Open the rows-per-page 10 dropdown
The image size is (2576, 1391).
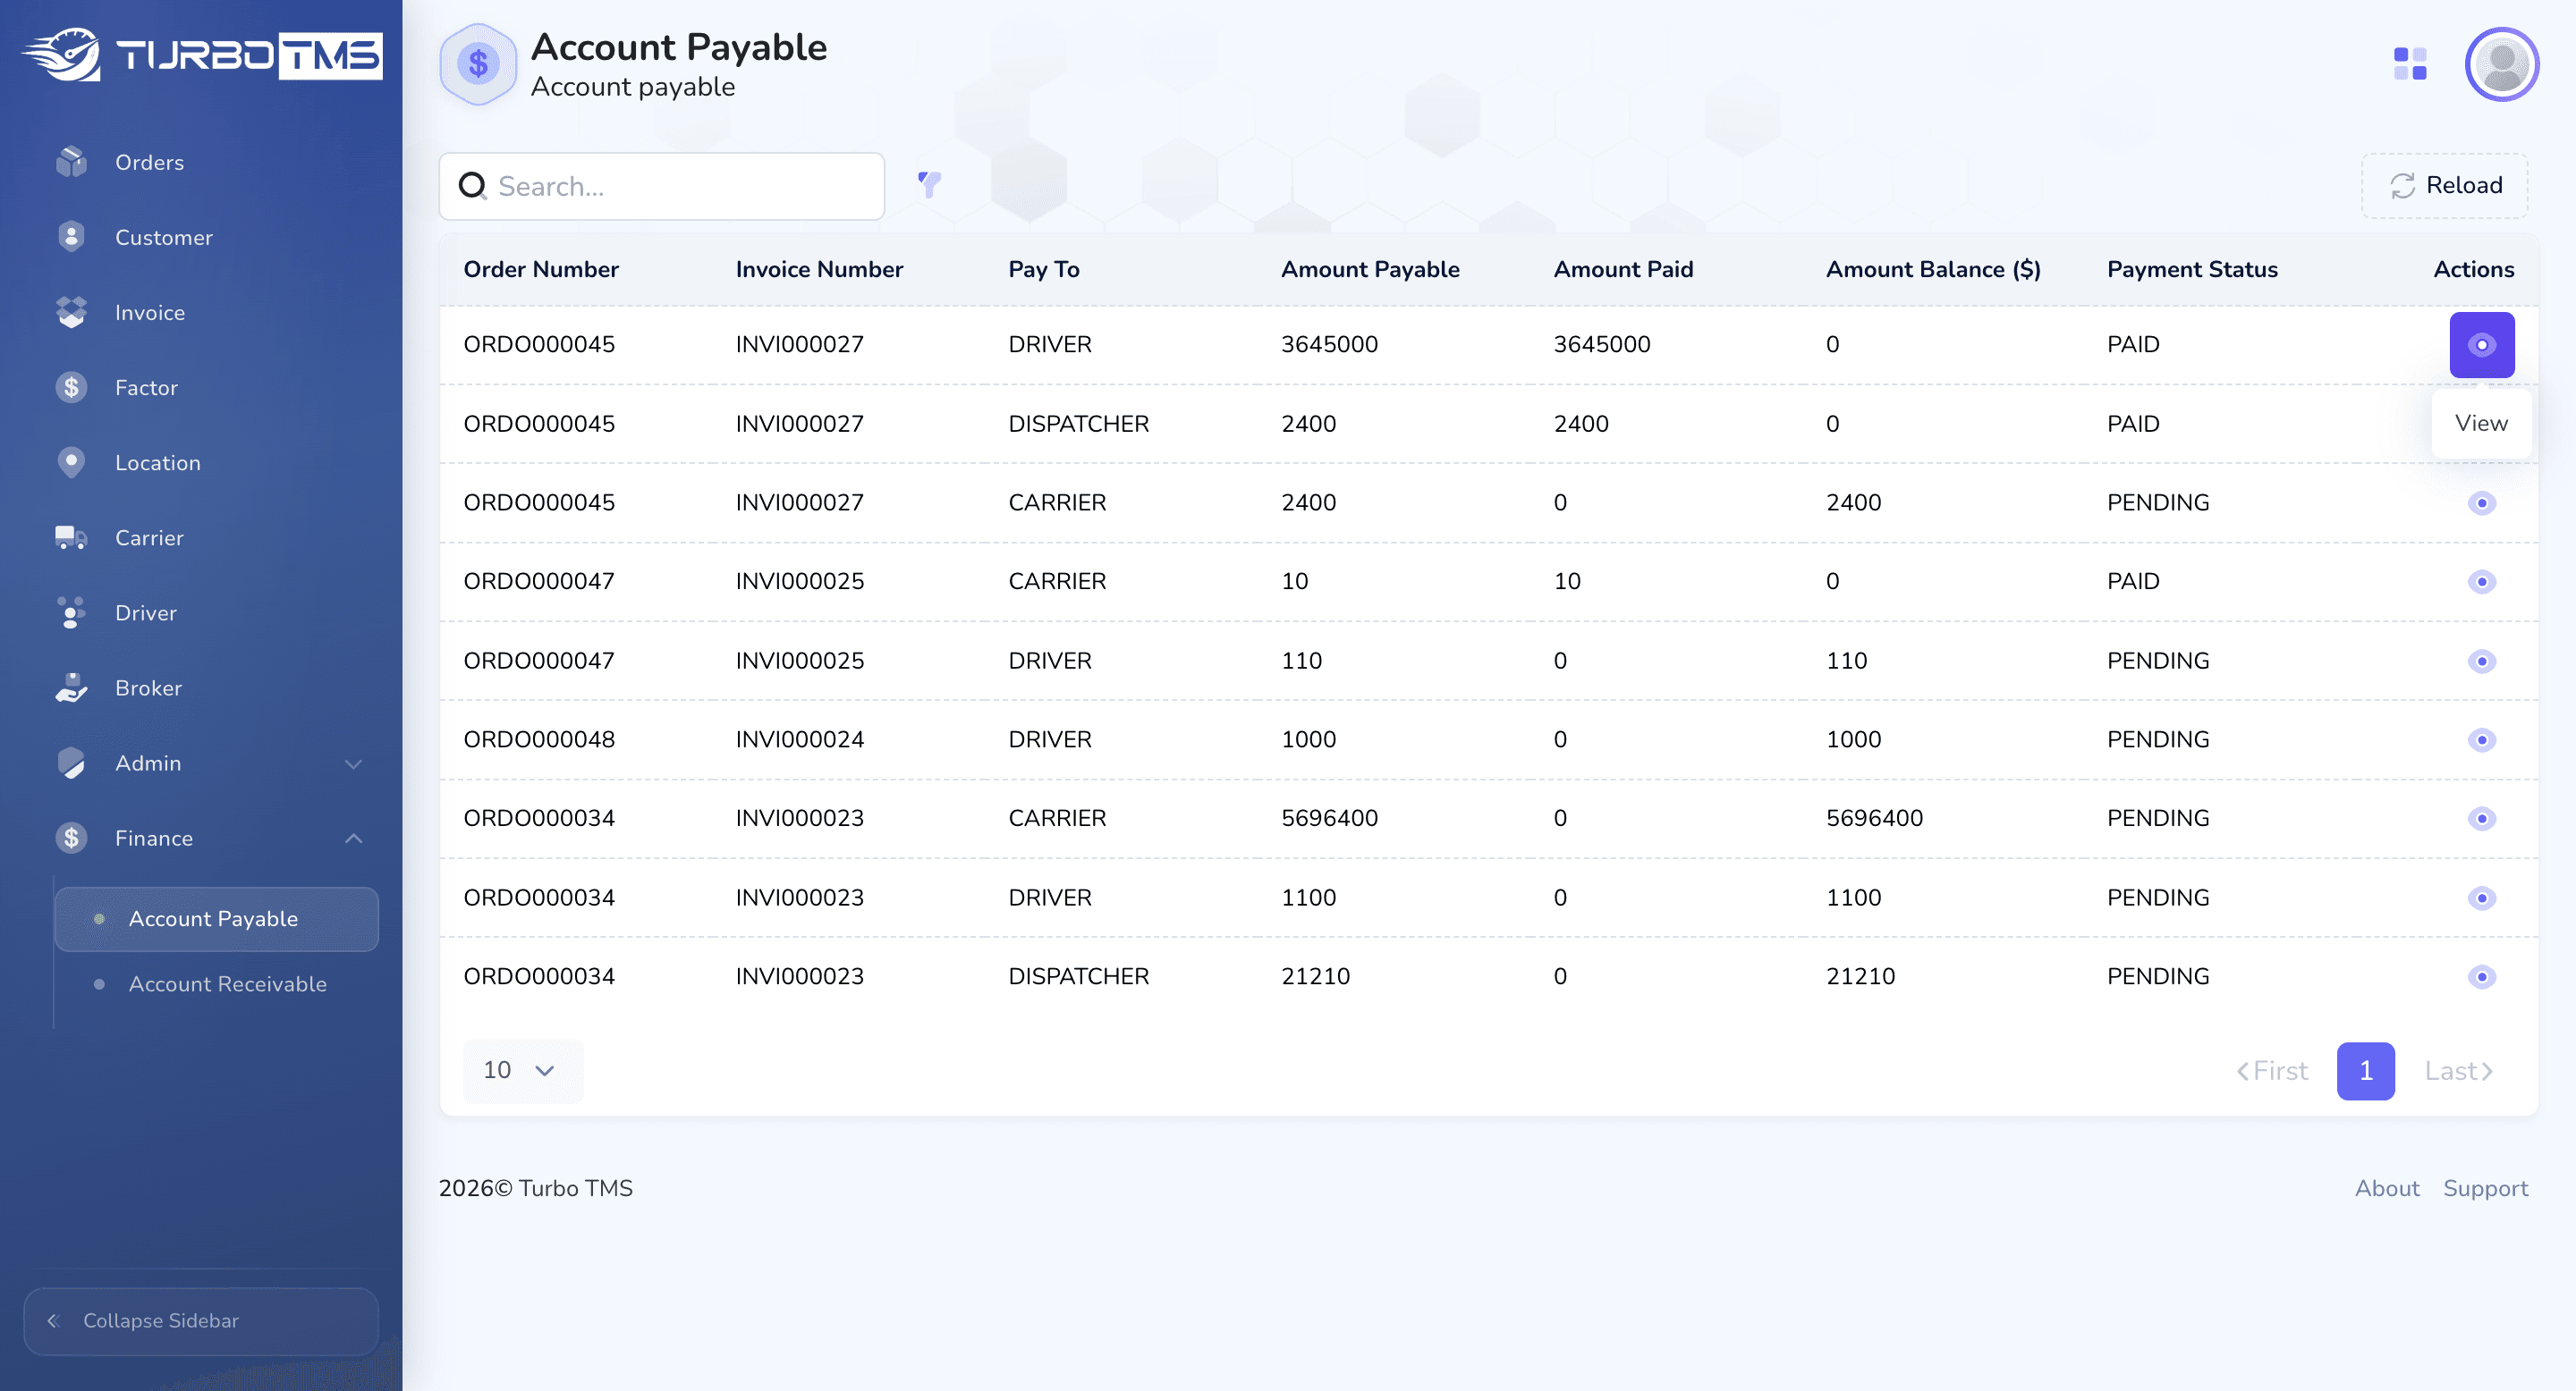click(x=522, y=1071)
